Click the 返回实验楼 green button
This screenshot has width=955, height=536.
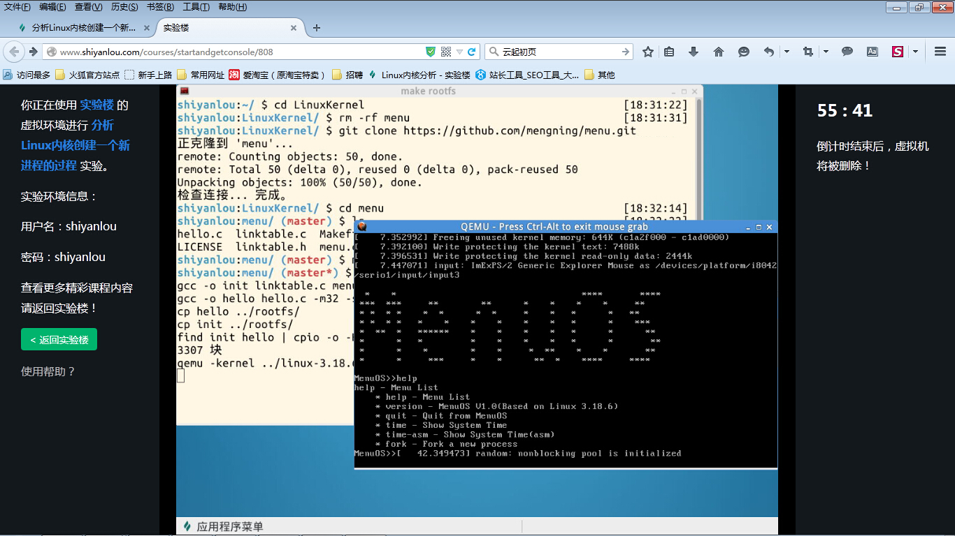pyautogui.click(x=59, y=340)
